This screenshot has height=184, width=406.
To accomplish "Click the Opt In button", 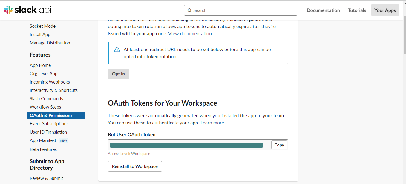I will click(118, 74).
